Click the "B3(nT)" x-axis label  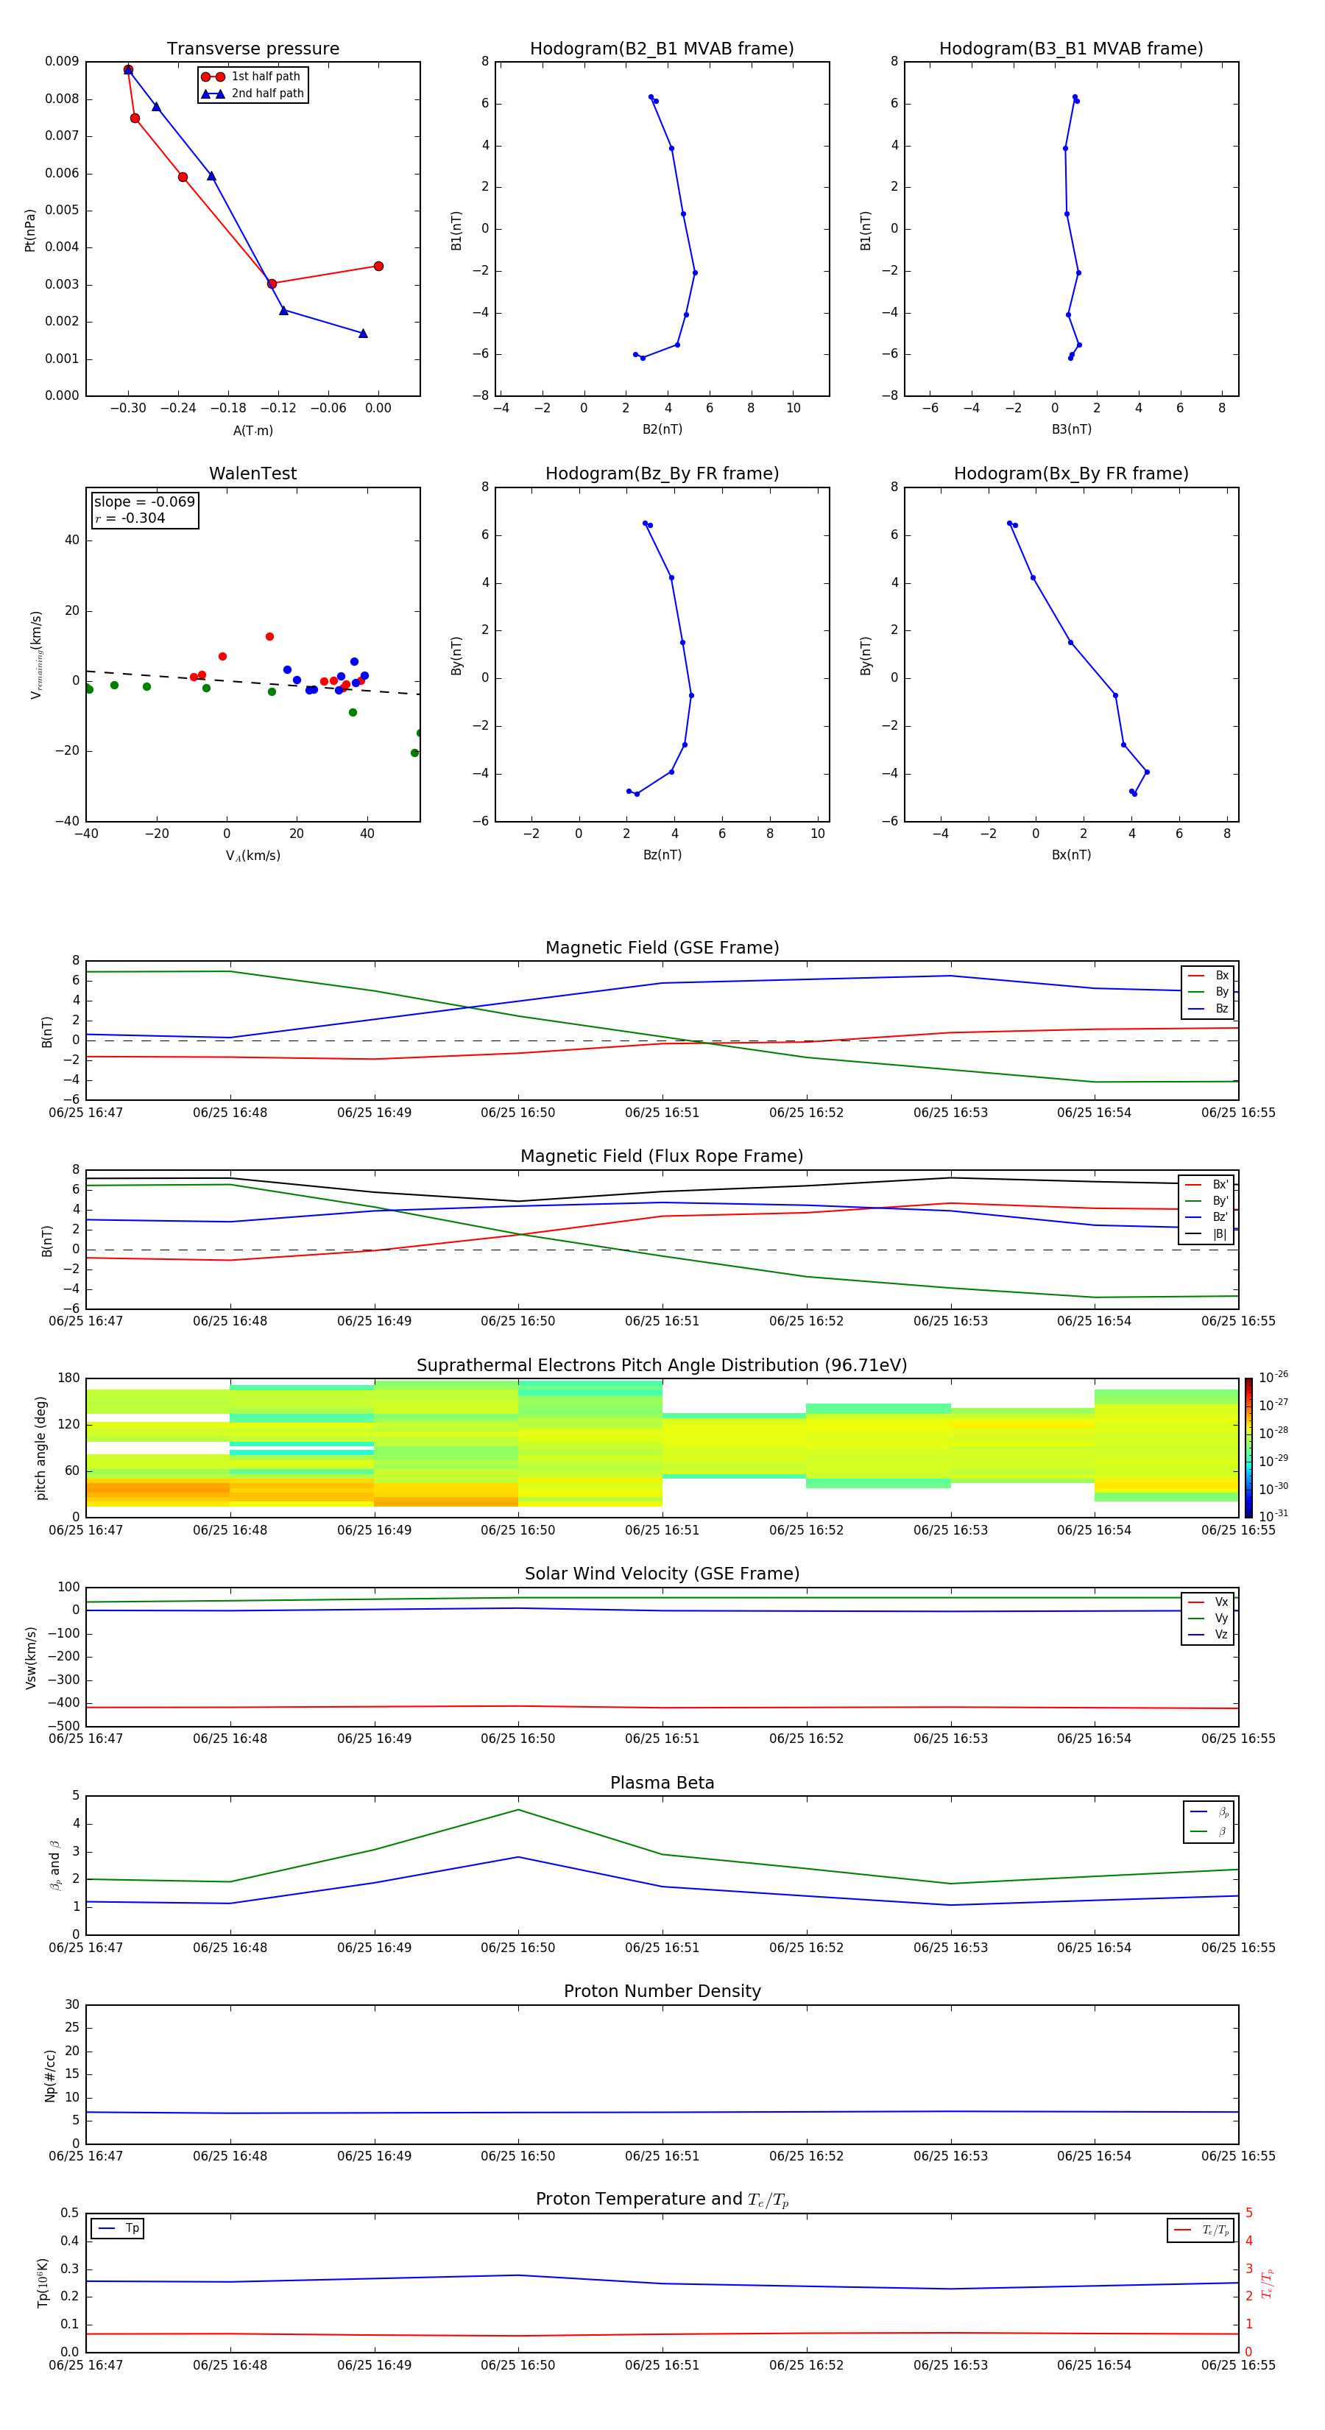[1071, 430]
